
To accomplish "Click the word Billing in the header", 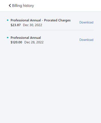I will pyautogui.click(x=17, y=6).
